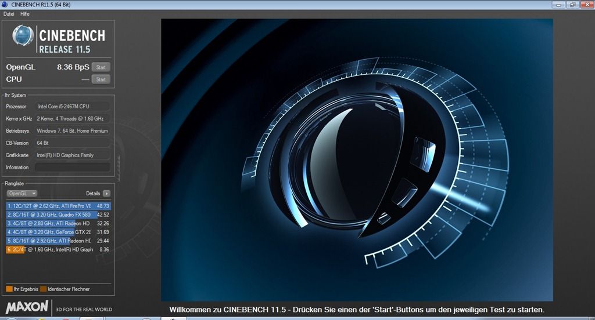This screenshot has height=320, width=595.
Task: Open the OpenGL ranking dropdown
Action: coord(21,194)
